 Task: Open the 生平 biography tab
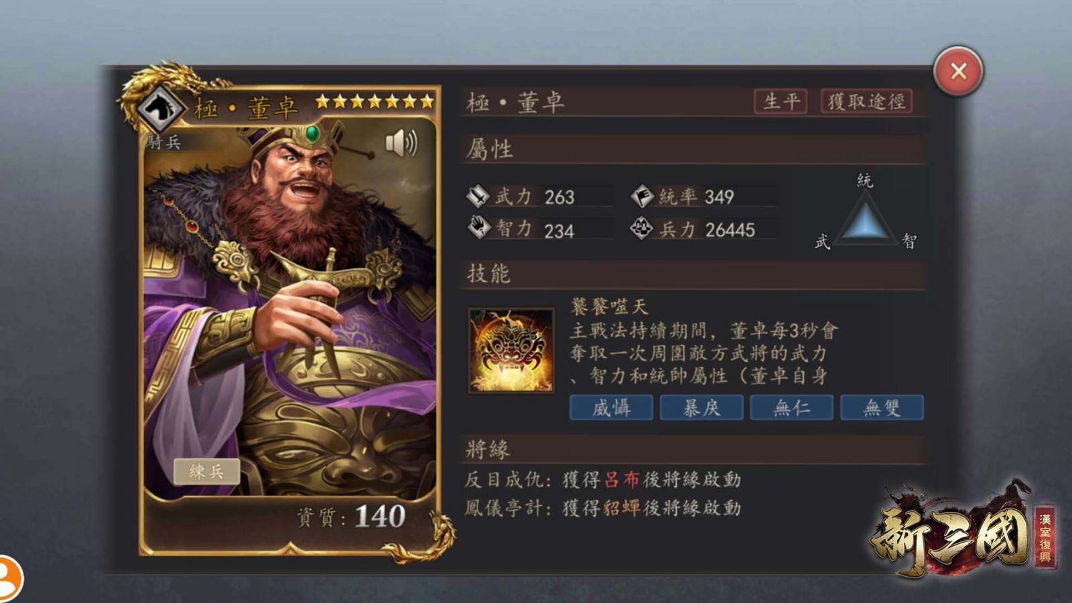781,102
